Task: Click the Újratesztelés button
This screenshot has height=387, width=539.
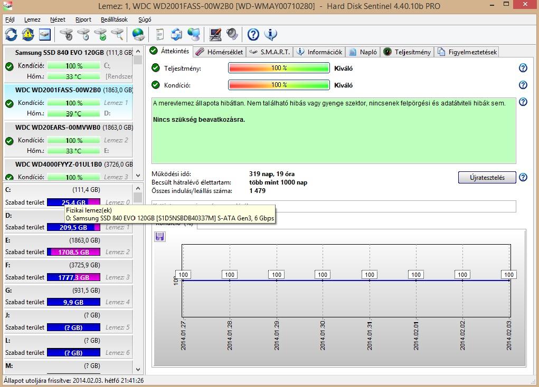Action: coord(487,178)
